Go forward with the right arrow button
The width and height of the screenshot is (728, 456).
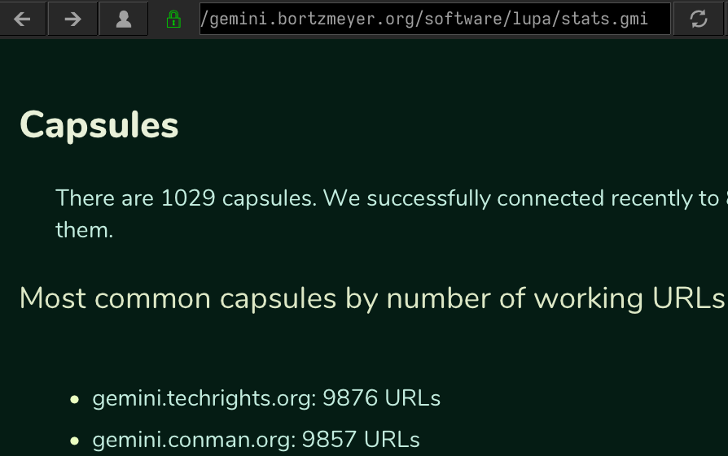[72, 19]
